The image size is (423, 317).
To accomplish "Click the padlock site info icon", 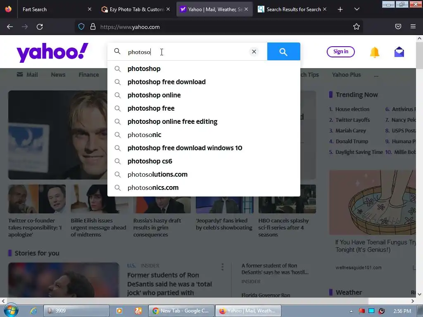I will pyautogui.click(x=93, y=27).
